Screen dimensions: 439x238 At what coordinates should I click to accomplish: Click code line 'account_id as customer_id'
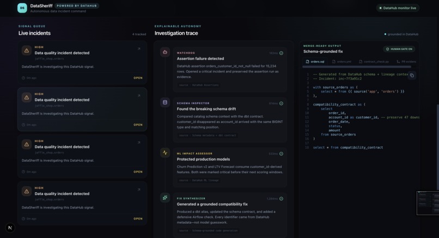[353, 117]
